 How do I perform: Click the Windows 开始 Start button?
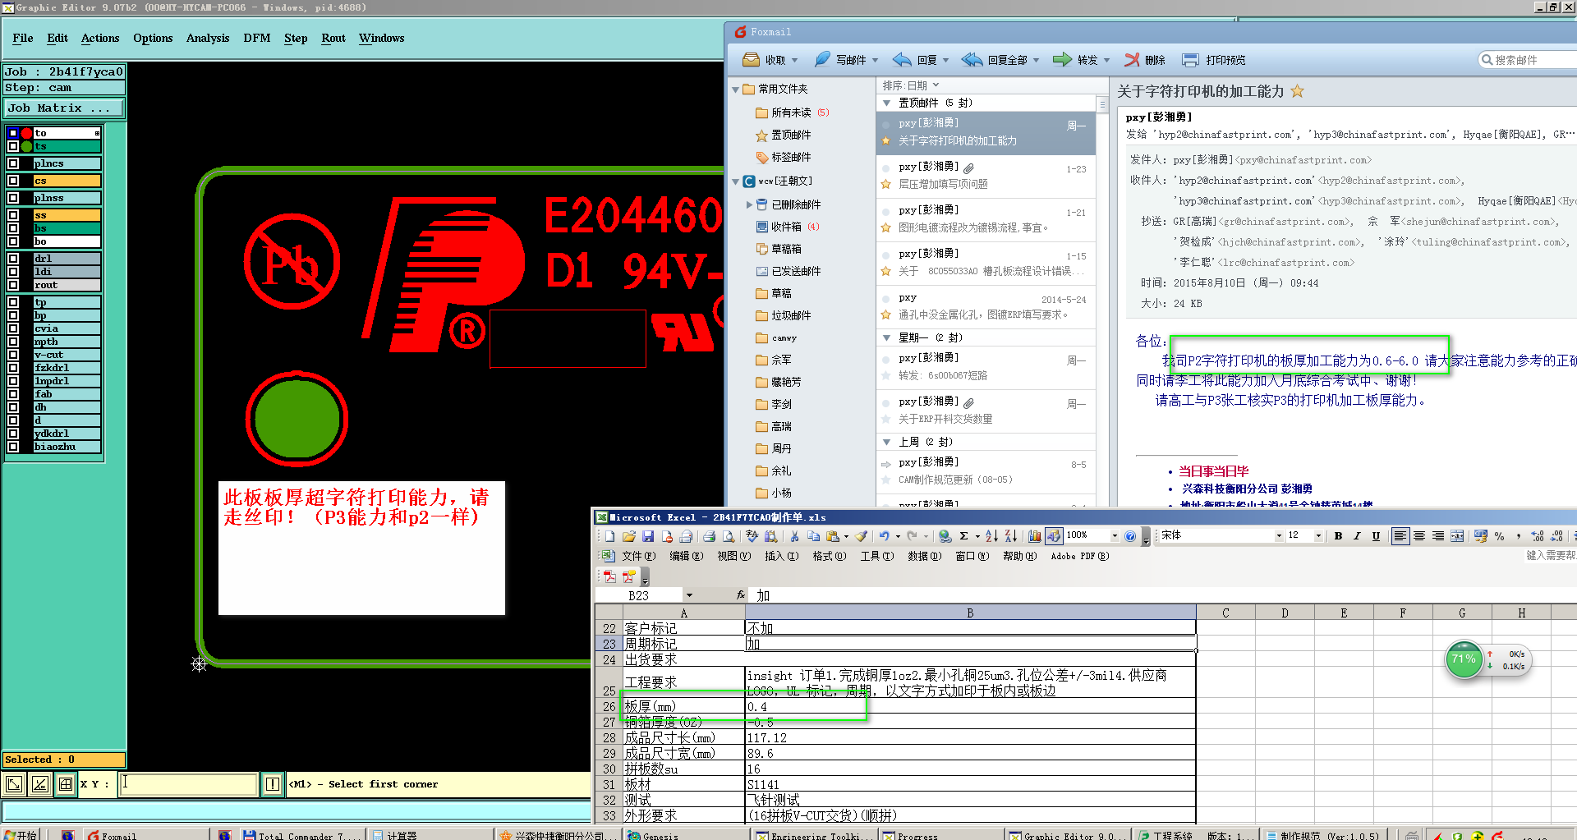[x=20, y=834]
